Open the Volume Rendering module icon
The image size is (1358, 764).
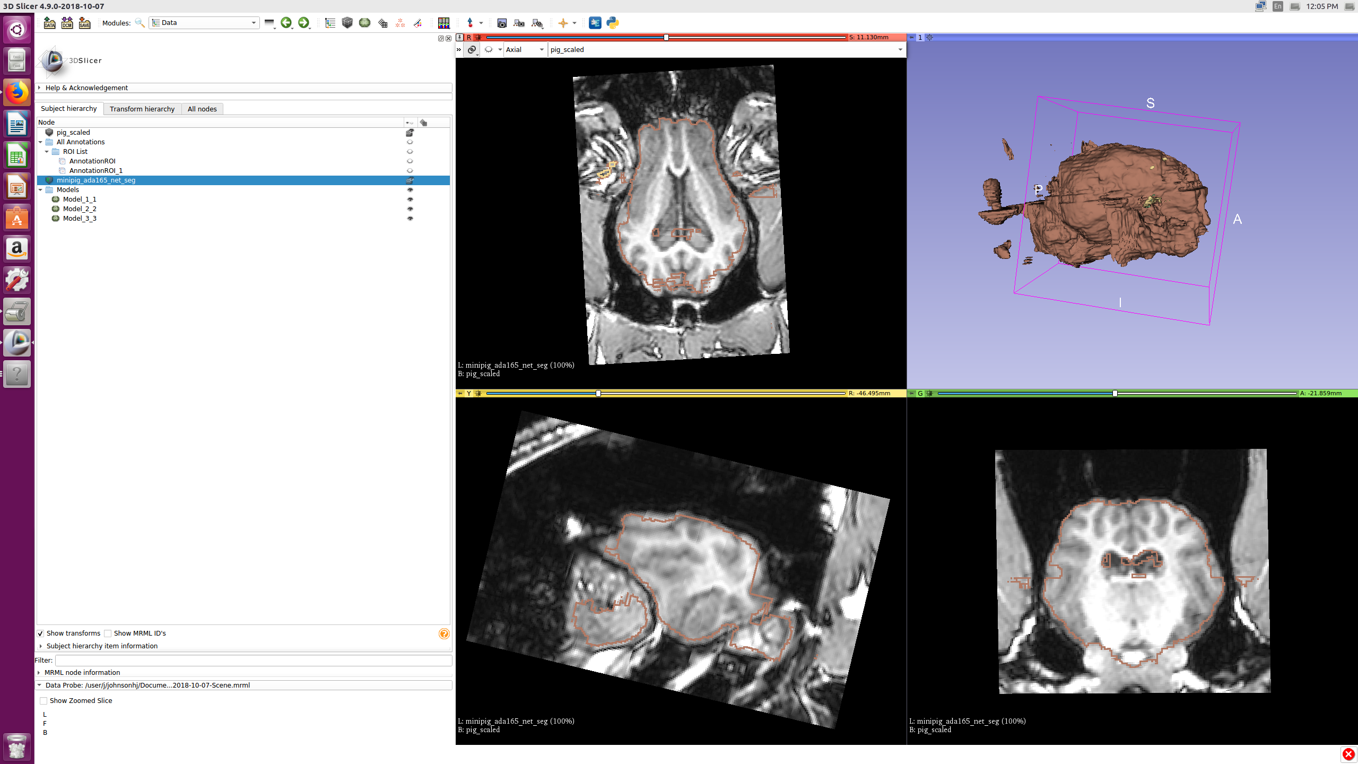tap(347, 23)
